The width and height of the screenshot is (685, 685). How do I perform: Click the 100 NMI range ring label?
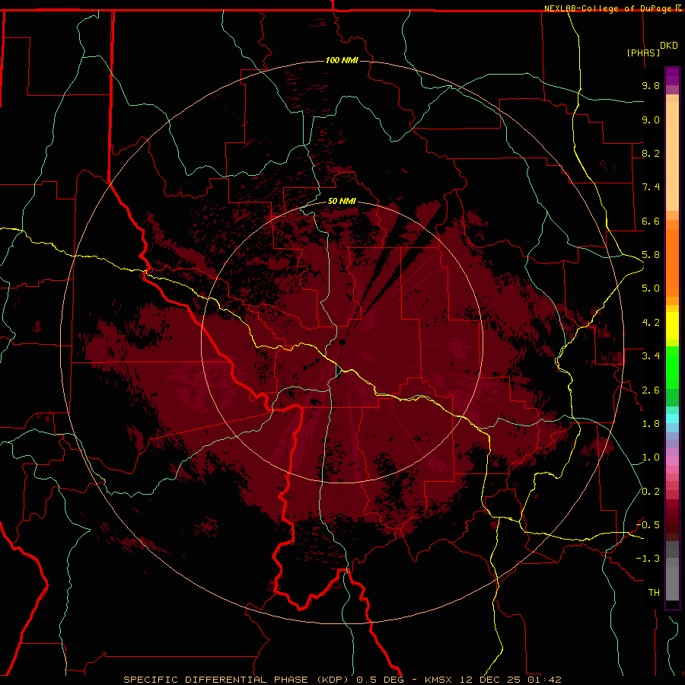342,60
